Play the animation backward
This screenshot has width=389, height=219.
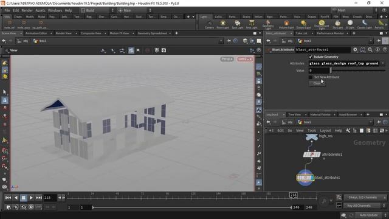tap(16, 198)
